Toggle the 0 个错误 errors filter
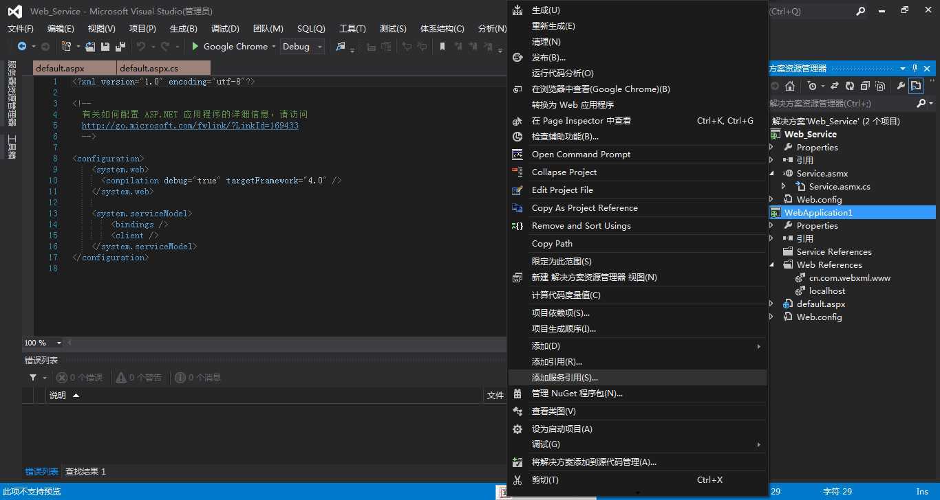Screen dimensions: 940x500 (x=79, y=378)
